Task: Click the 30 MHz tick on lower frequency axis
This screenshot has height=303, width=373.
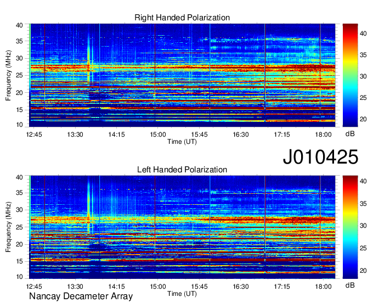Action: pos(20,210)
